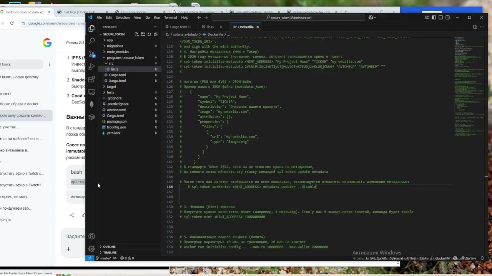Click the editor minimap
Image resolution: width=492 pixels, height=276 pixels.
tap(467, 86)
